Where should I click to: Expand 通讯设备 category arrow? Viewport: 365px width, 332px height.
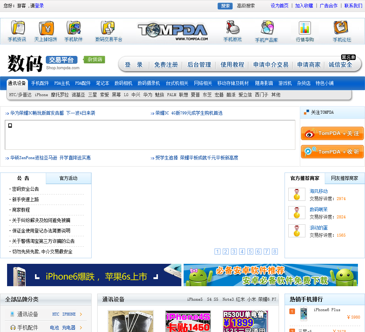[x=81, y=314]
